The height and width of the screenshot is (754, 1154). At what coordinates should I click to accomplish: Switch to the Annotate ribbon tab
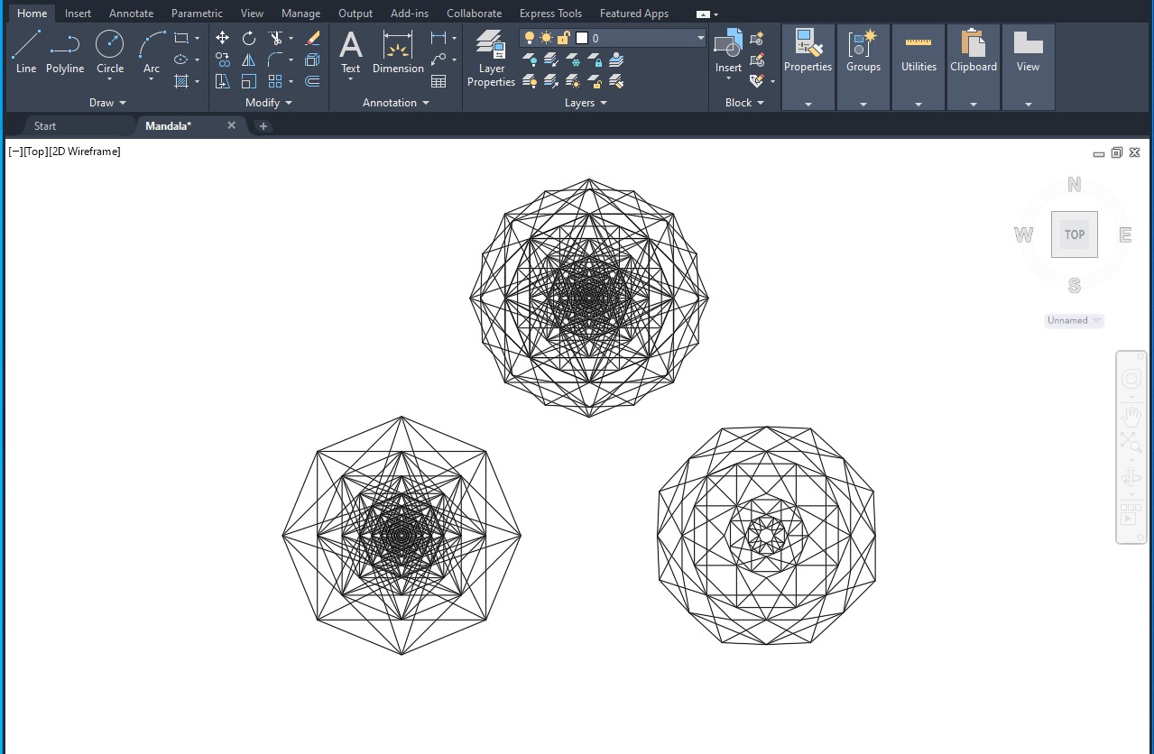point(132,14)
